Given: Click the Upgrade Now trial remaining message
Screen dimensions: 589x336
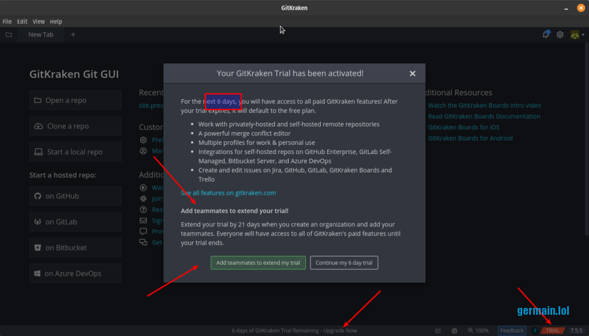Looking at the screenshot, I should click(294, 330).
